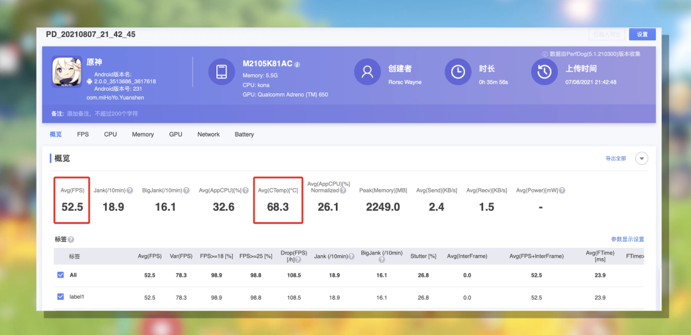Click the FPS>=18 [%] column header
The width and height of the screenshot is (691, 335).
point(216,256)
